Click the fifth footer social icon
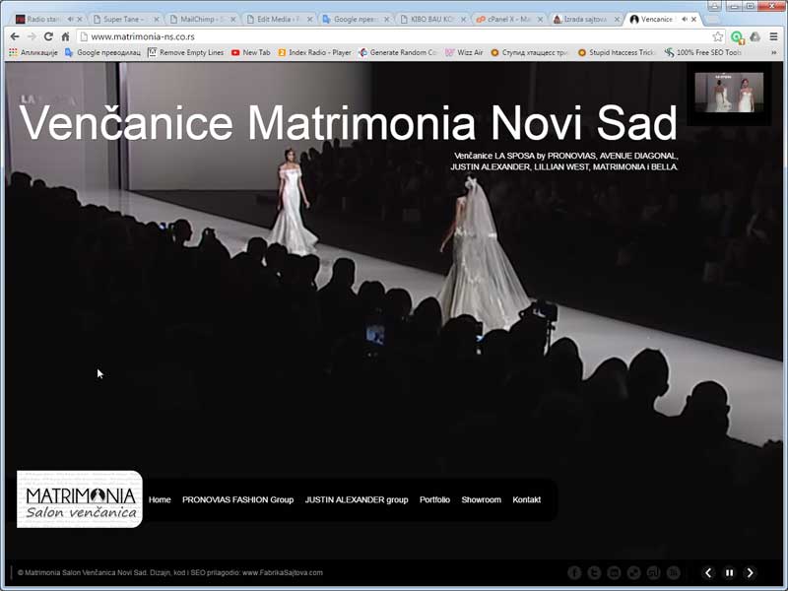The width and height of the screenshot is (788, 591). tap(653, 572)
